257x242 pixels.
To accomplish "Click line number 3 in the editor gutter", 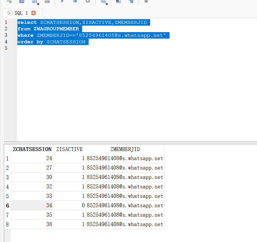I will 6,35.
